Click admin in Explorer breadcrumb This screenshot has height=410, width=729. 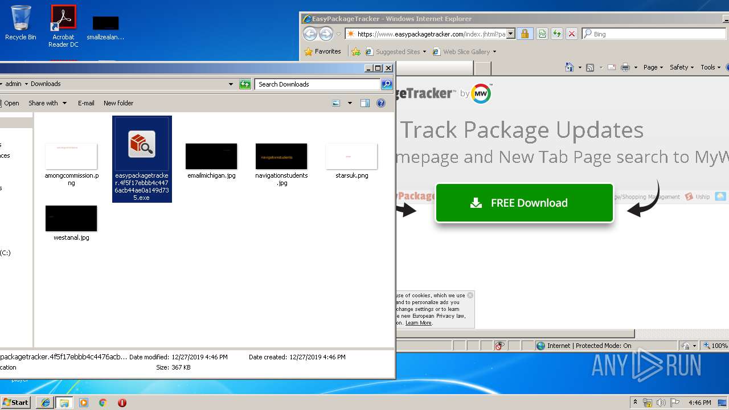tap(14, 84)
